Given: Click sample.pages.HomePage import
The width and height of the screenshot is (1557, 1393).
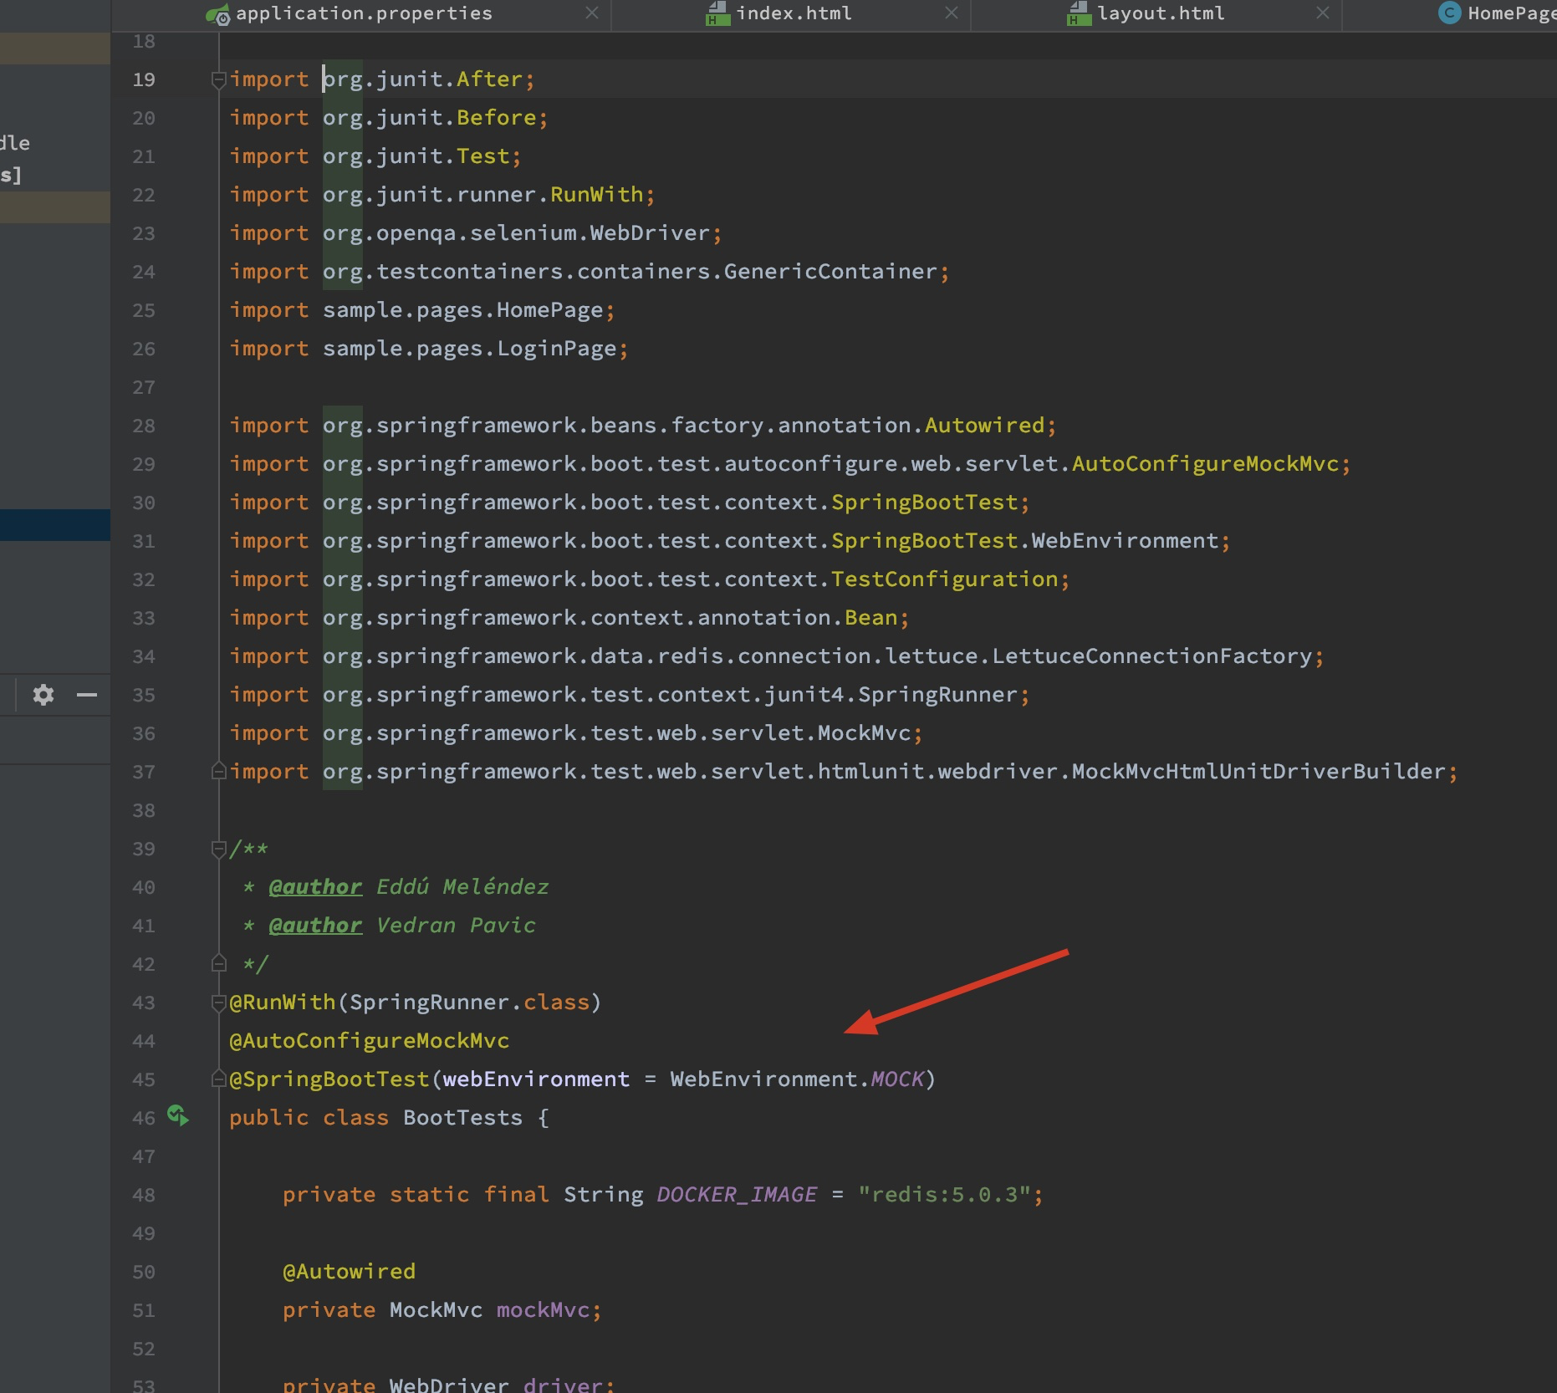Looking at the screenshot, I should [463, 310].
